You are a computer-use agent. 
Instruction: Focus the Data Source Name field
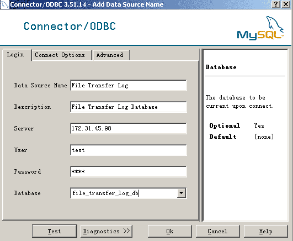(129, 85)
